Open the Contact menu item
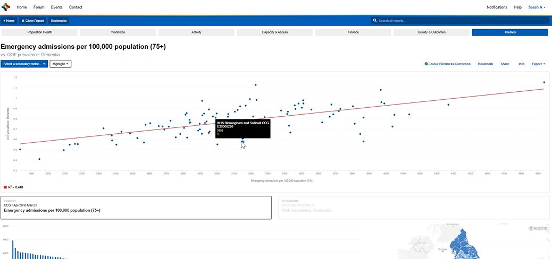This screenshot has width=552, height=259. (x=76, y=7)
